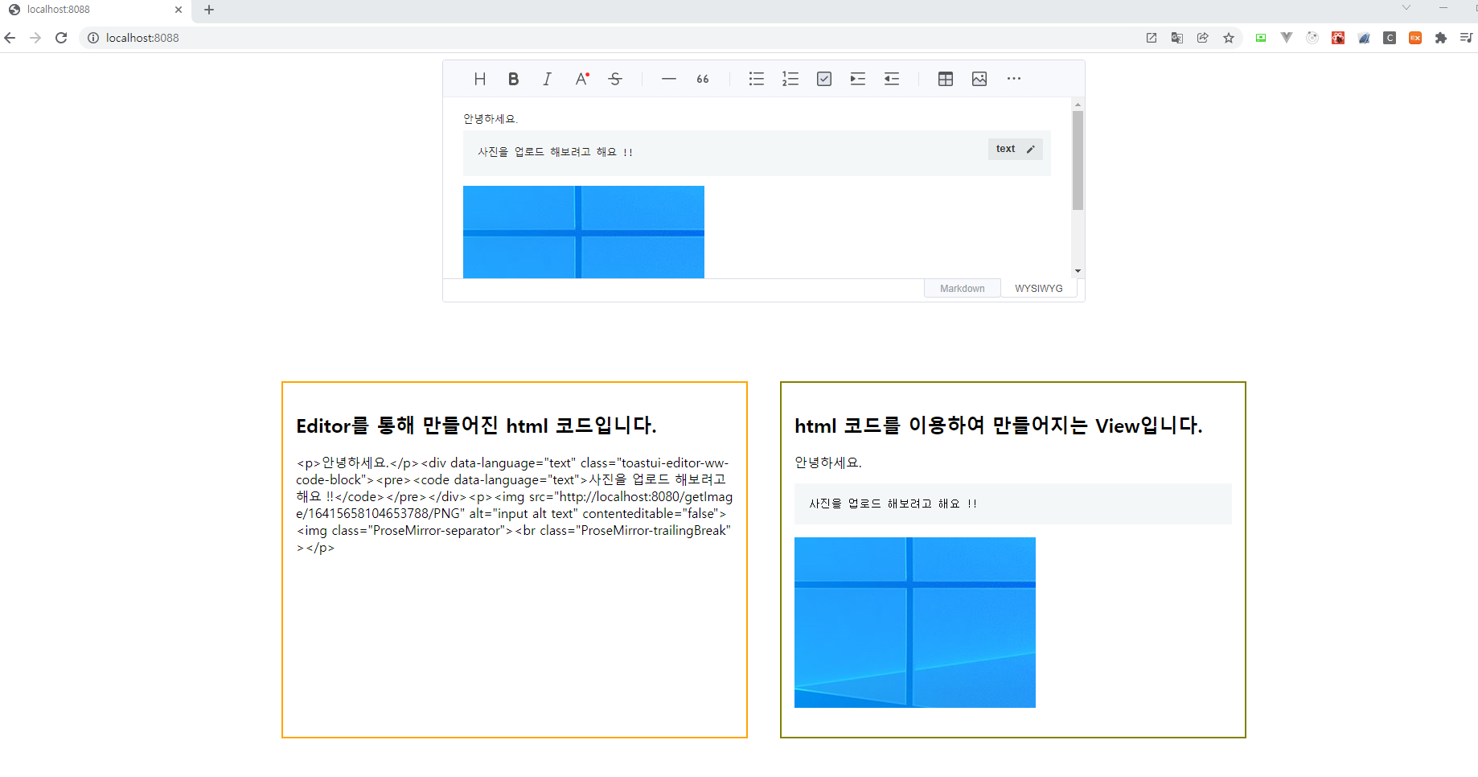Click the editor scroll up arrow
Screen dimensions: 1478x777
point(1078,105)
